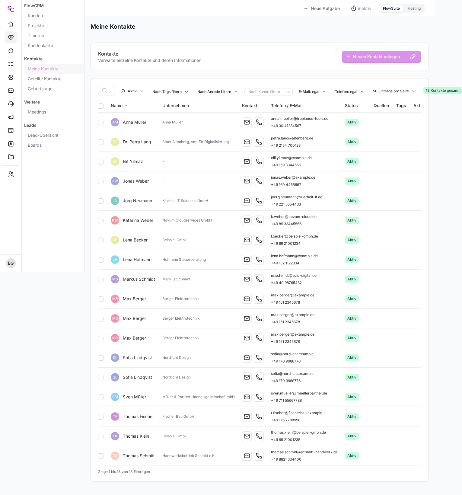Click the link icon beside Neuen Kontakt anlegen

point(413,57)
